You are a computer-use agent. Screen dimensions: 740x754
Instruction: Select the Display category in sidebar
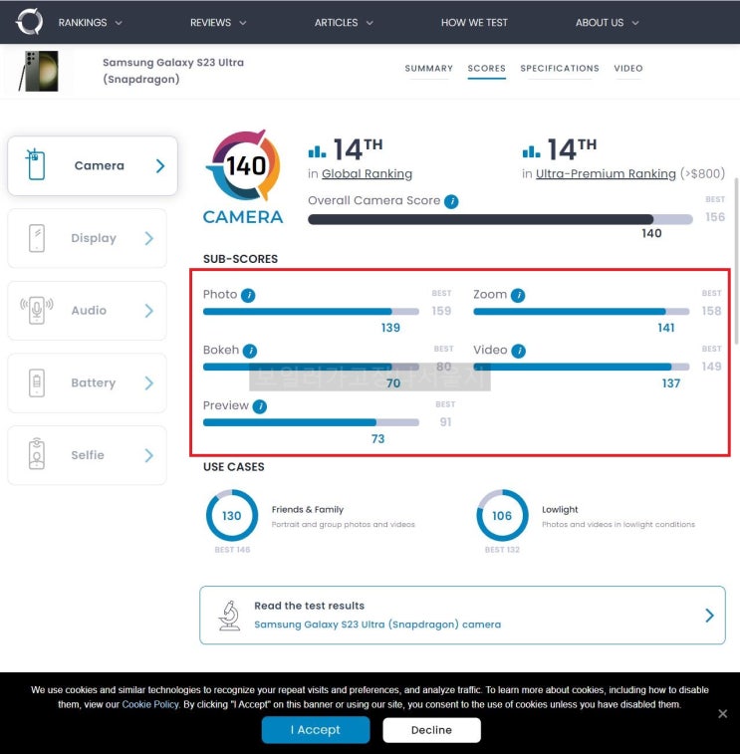coord(87,238)
